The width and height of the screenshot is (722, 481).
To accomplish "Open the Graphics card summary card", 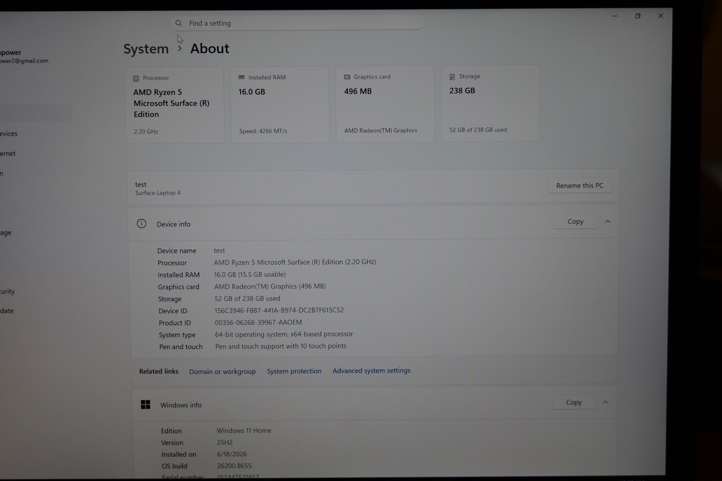I will pos(385,104).
